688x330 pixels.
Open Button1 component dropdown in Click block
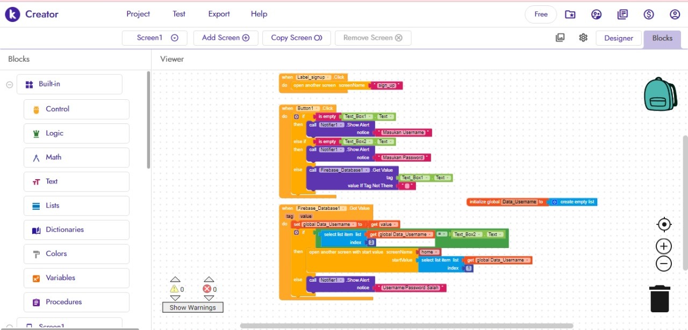pyautogui.click(x=317, y=108)
